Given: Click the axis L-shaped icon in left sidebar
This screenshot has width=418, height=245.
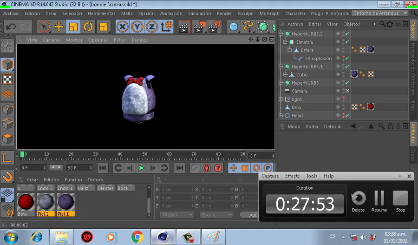Looking at the screenshot, I should pyautogui.click(x=7, y=158).
